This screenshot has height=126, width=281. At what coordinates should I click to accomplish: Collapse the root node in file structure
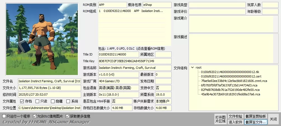pyautogui.click(x=193, y=67)
